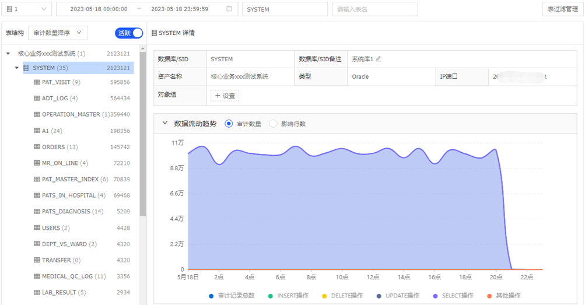Click the + 设置 object group button
585x305 pixels.
pos(225,96)
